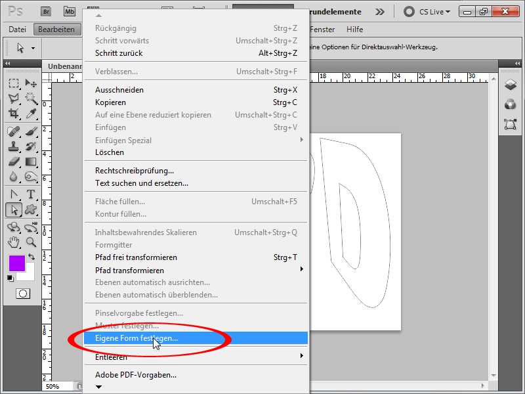Select the Custom Shape tool

point(31,209)
